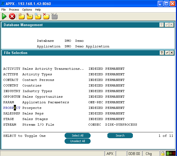The width and height of the screenshot is (177, 156).
Task: Toggle selection of the CONTACT file row
Action: point(11,80)
